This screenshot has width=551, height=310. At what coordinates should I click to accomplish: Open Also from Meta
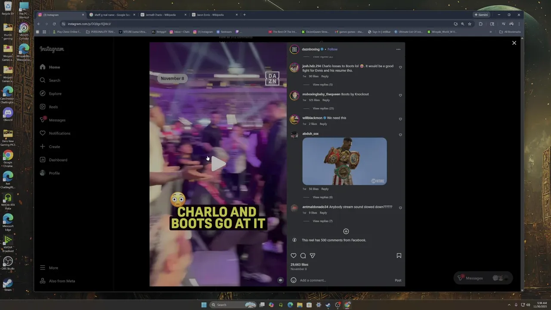pos(57,281)
